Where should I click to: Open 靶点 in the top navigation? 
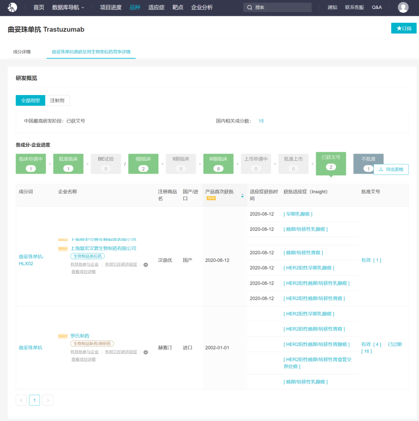178,7
